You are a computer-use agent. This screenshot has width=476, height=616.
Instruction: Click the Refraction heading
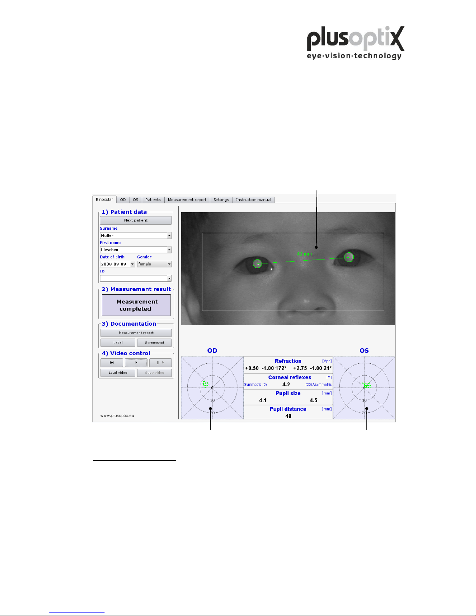(x=288, y=361)
